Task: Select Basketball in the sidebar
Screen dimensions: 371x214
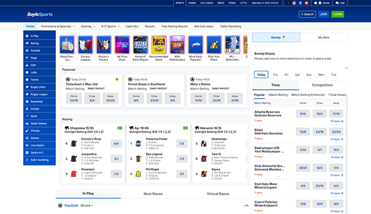Action: point(40,102)
